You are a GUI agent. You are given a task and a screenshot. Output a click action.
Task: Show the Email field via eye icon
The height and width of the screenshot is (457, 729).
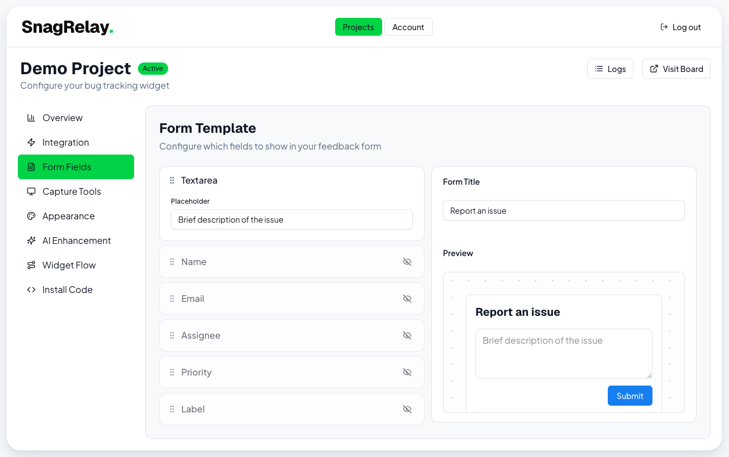click(407, 299)
